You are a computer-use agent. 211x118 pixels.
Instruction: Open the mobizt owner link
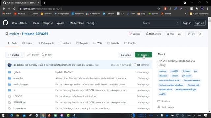pyautogui.click(x=14, y=34)
